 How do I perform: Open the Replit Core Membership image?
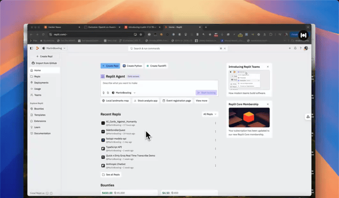[x=249, y=118]
